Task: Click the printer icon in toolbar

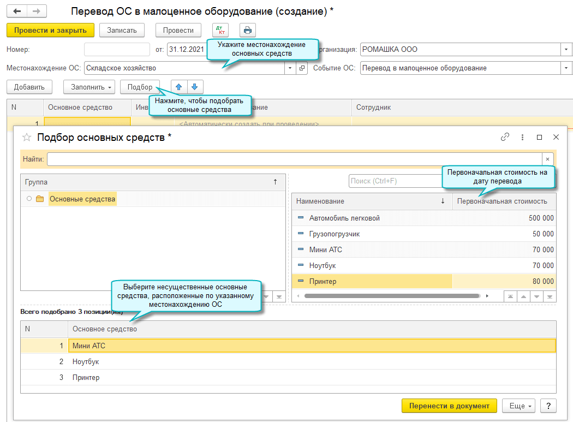Action: click(248, 30)
